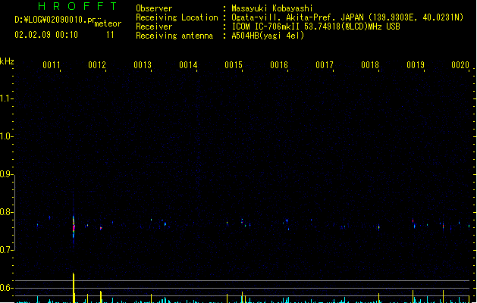477x303 pixels.
Task: Click the strong meteor echo streak after 0011
Action: coord(74,227)
